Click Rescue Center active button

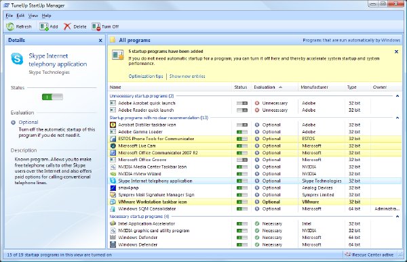[369, 255]
